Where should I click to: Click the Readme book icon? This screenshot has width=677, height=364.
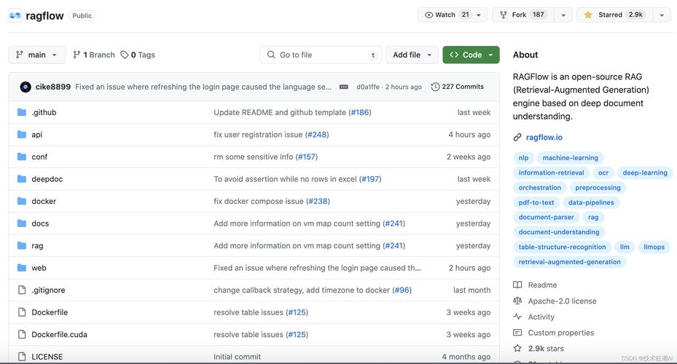pos(517,285)
